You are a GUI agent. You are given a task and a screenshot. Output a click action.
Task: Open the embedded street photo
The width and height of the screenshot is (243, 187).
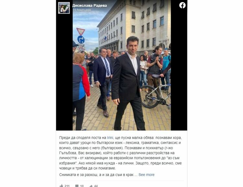coord(121,65)
